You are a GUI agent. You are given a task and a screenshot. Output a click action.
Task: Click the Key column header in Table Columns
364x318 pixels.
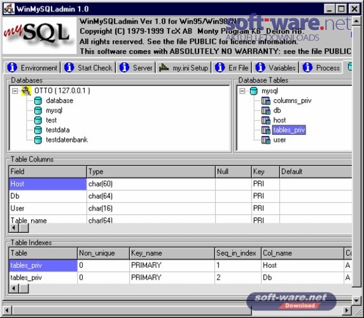pos(265,172)
